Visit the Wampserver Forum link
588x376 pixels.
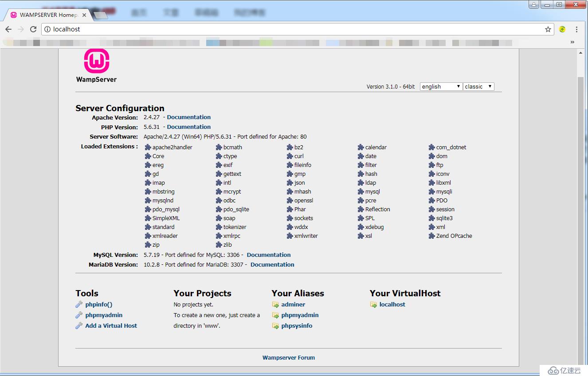[289, 358]
